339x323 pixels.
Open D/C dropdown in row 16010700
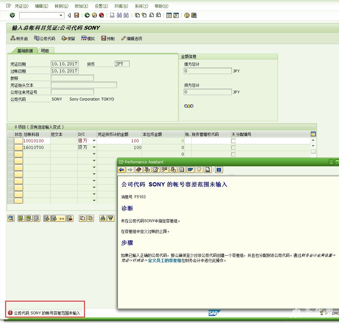(94, 147)
